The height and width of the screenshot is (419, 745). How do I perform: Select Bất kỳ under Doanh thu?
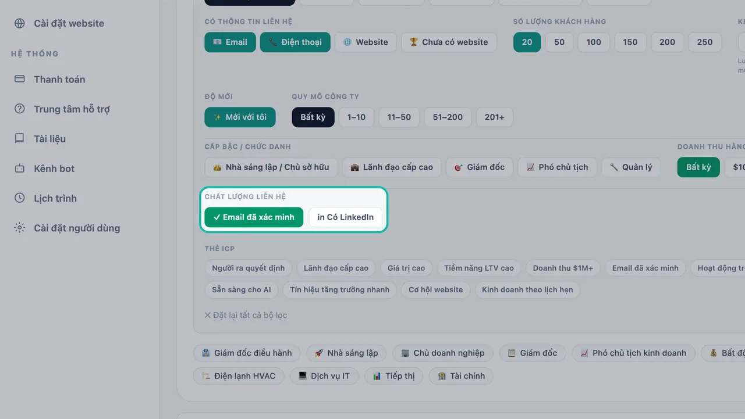698,167
